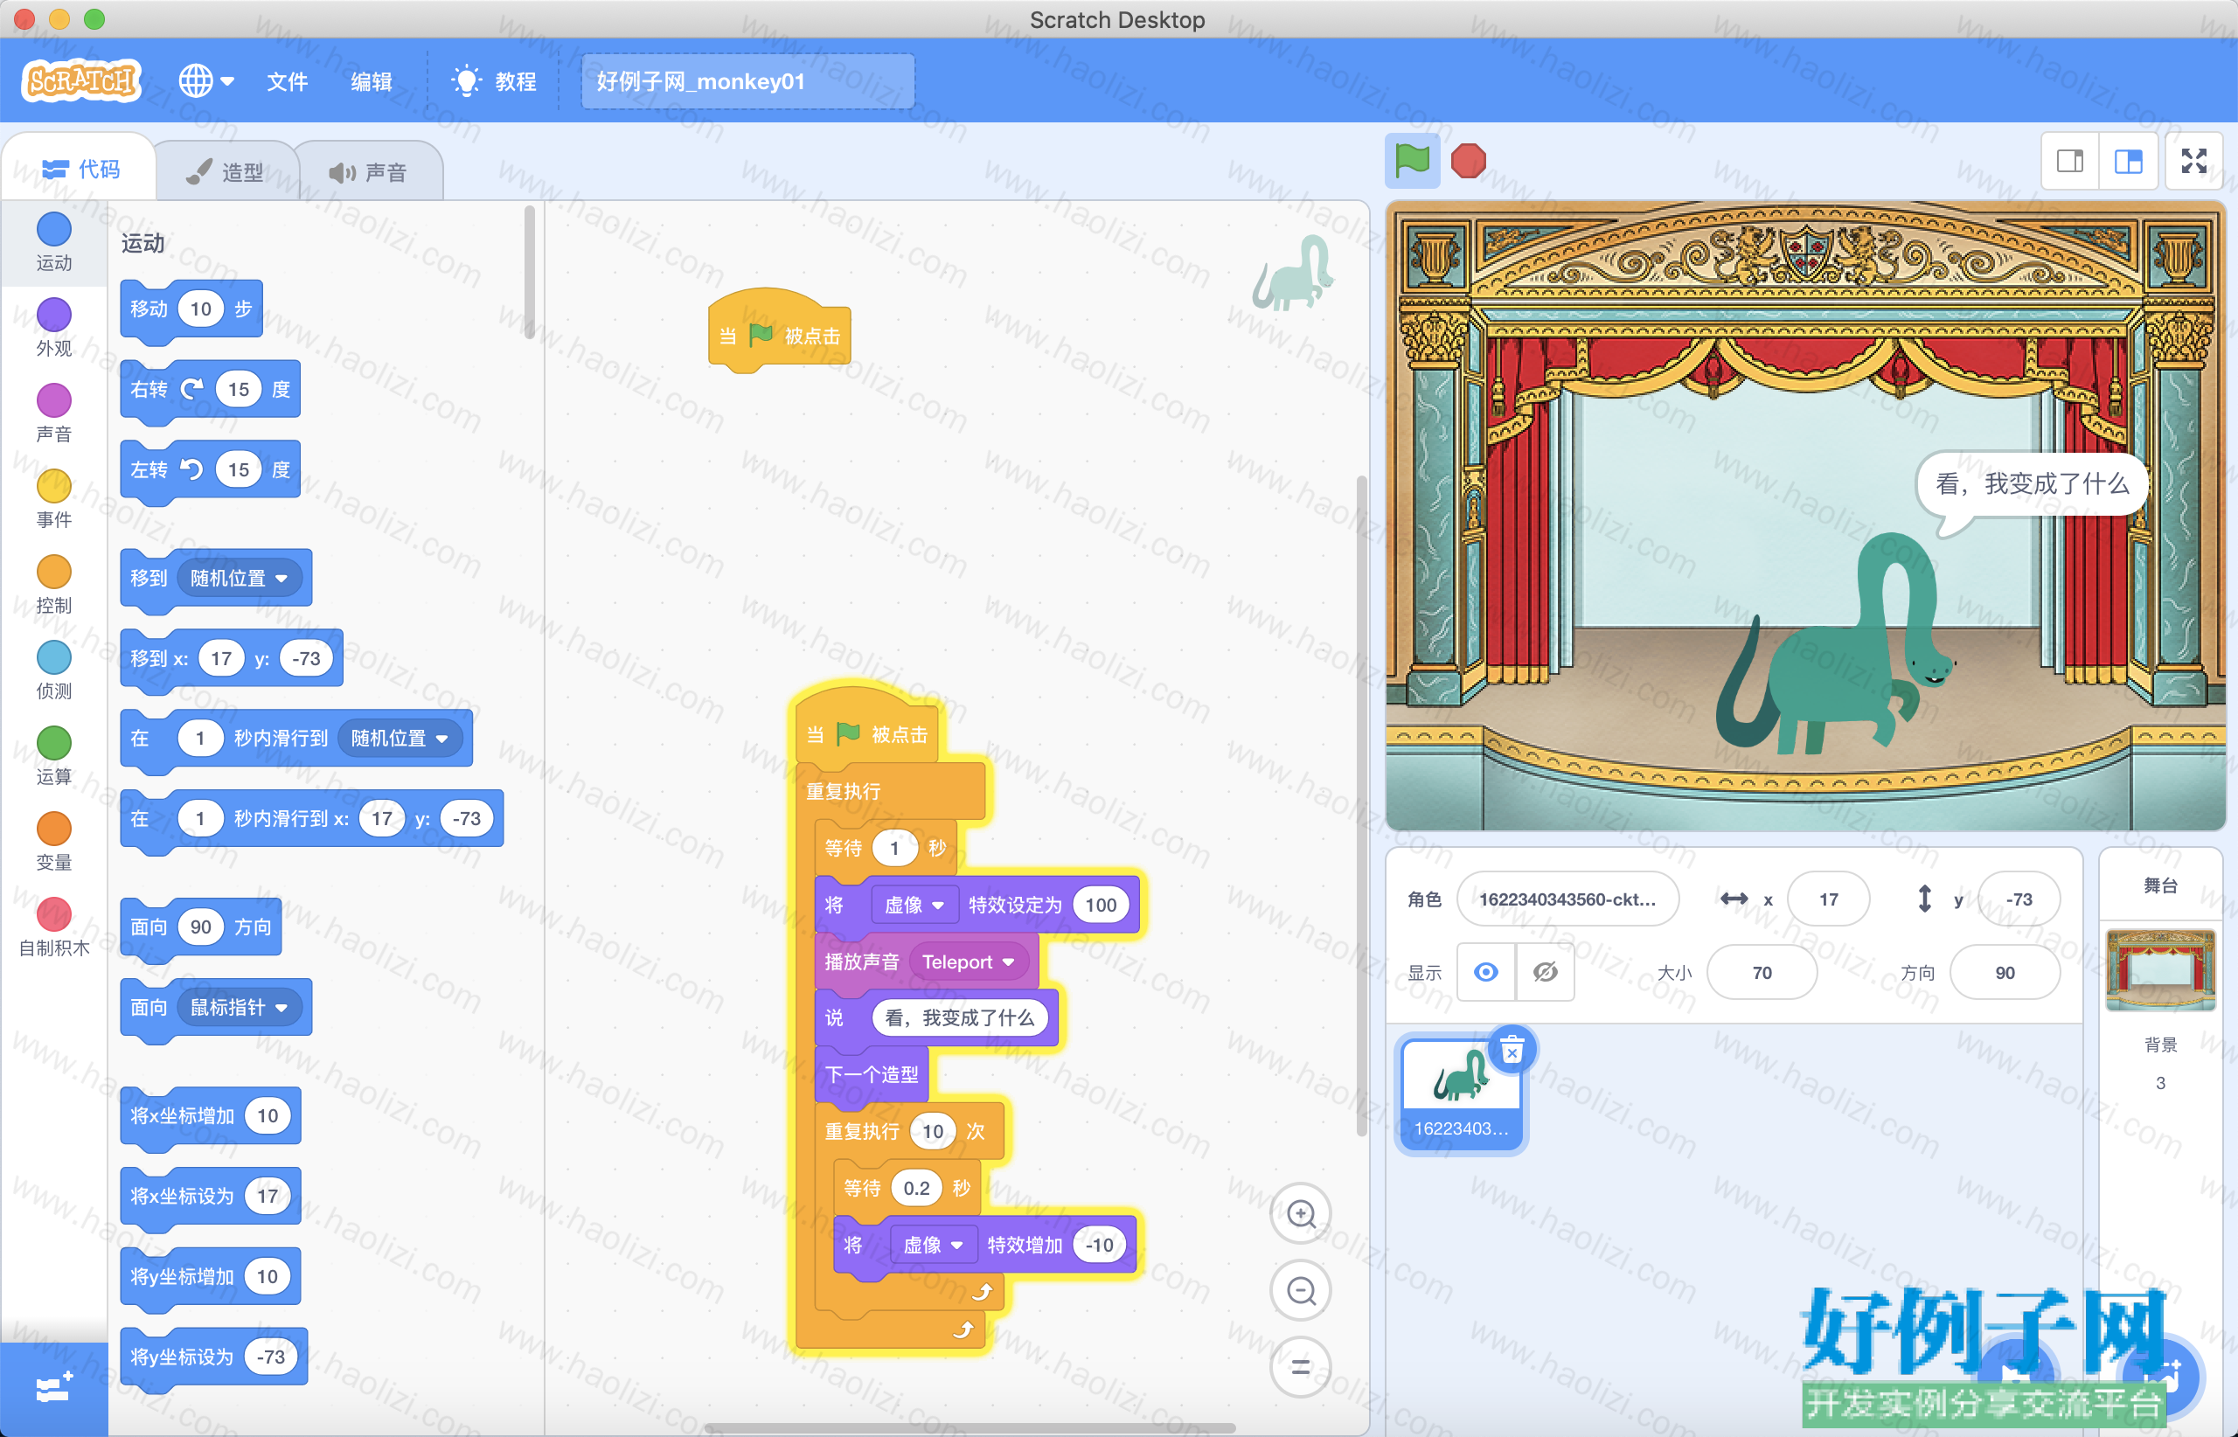
Task: Zoom out the code workspace
Action: 1301,1291
